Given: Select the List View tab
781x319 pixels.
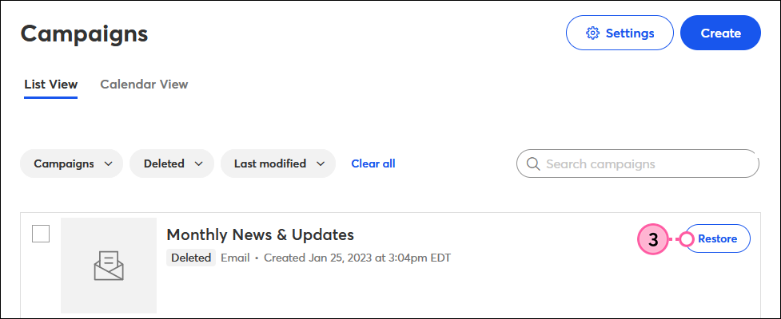Looking at the screenshot, I should pos(51,85).
